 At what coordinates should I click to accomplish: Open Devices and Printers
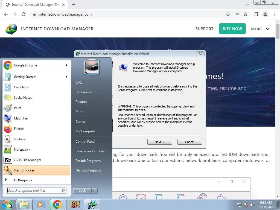click(x=90, y=151)
